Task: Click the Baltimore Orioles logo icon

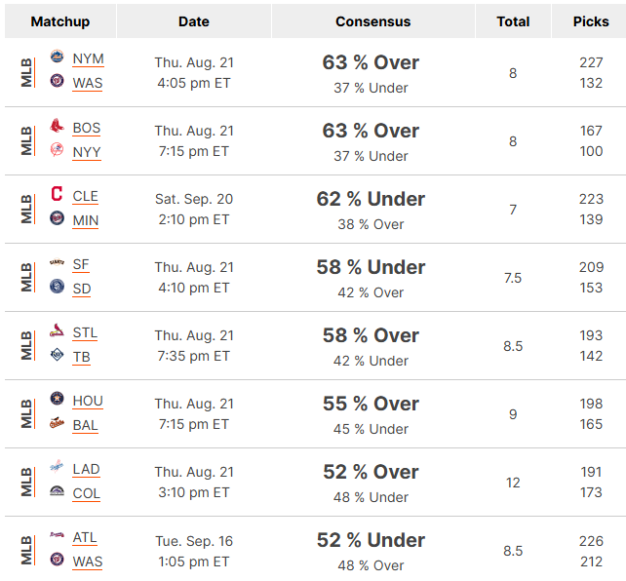Action: click(x=57, y=422)
